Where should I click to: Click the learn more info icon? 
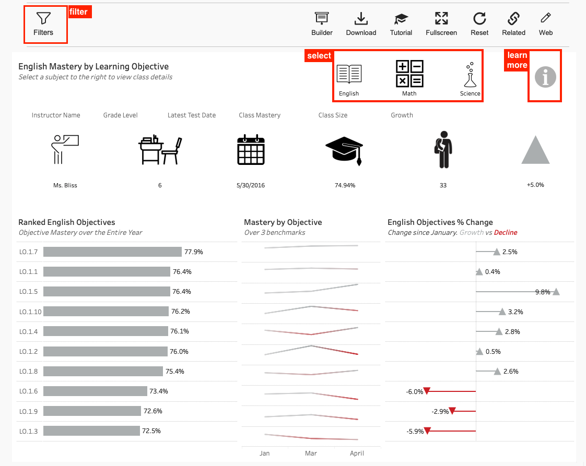point(545,77)
